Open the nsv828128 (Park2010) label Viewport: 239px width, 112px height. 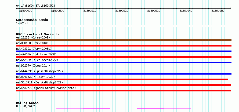tap(32, 43)
